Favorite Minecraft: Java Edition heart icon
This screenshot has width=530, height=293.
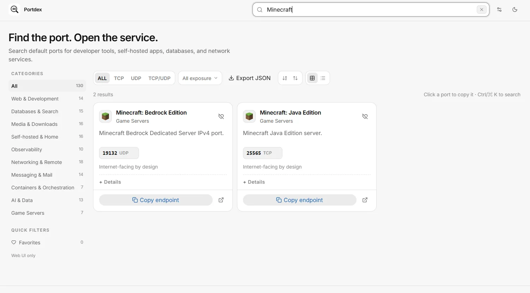coord(365,116)
